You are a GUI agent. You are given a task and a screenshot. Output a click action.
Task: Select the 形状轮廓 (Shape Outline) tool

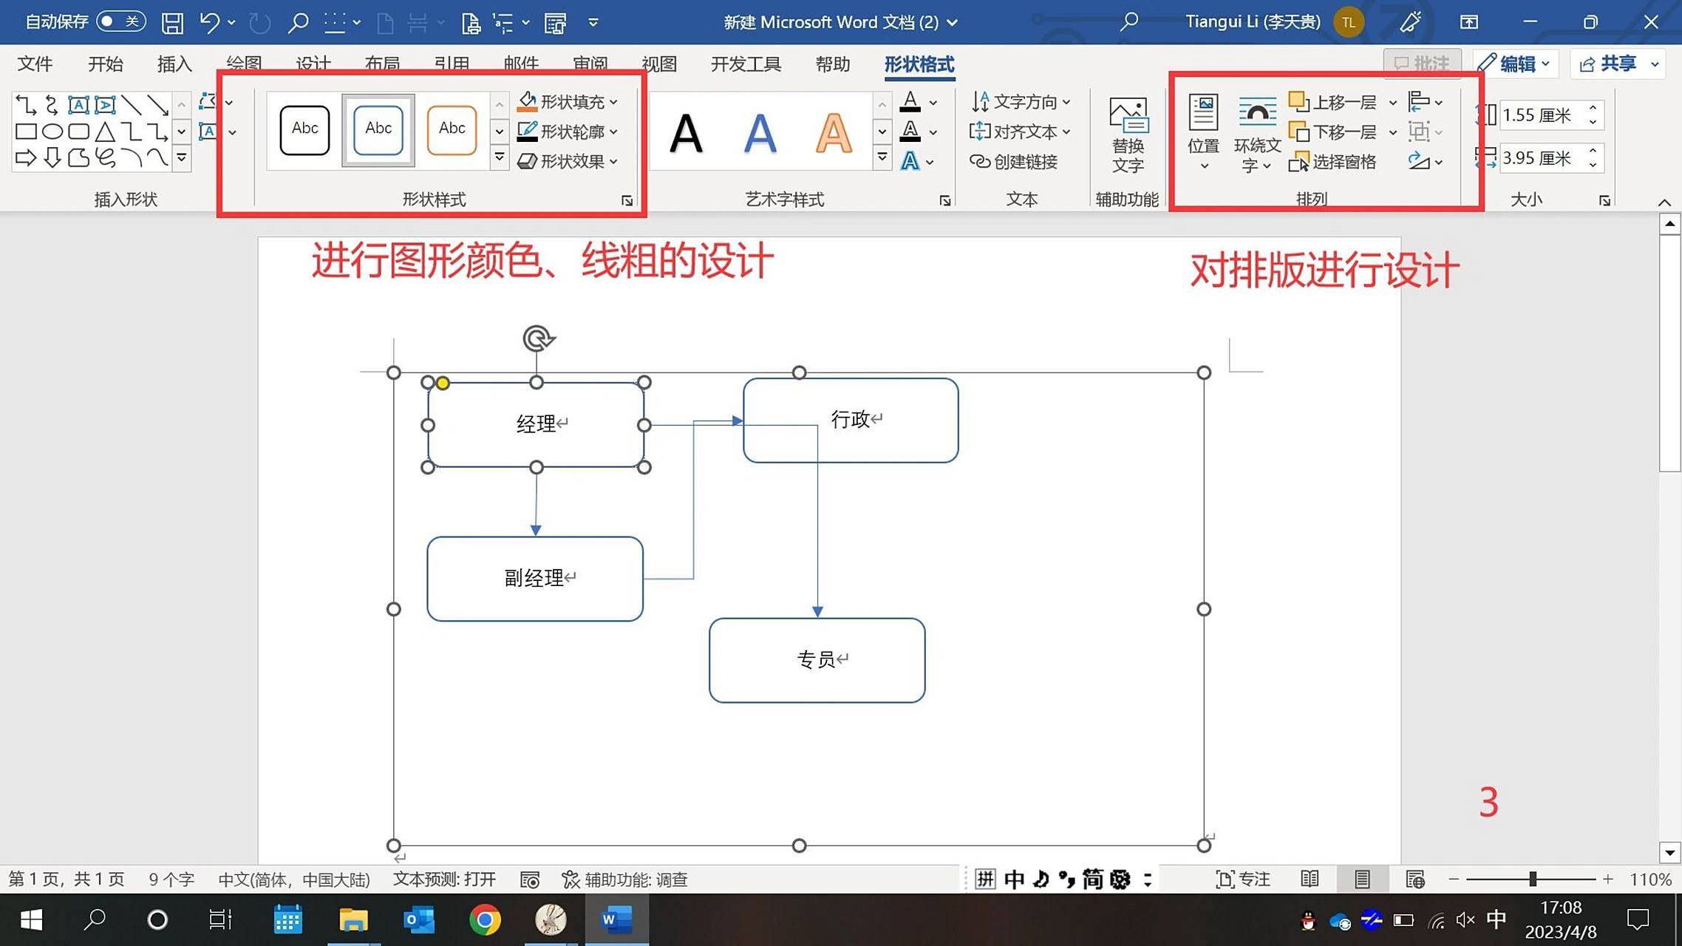pos(568,132)
